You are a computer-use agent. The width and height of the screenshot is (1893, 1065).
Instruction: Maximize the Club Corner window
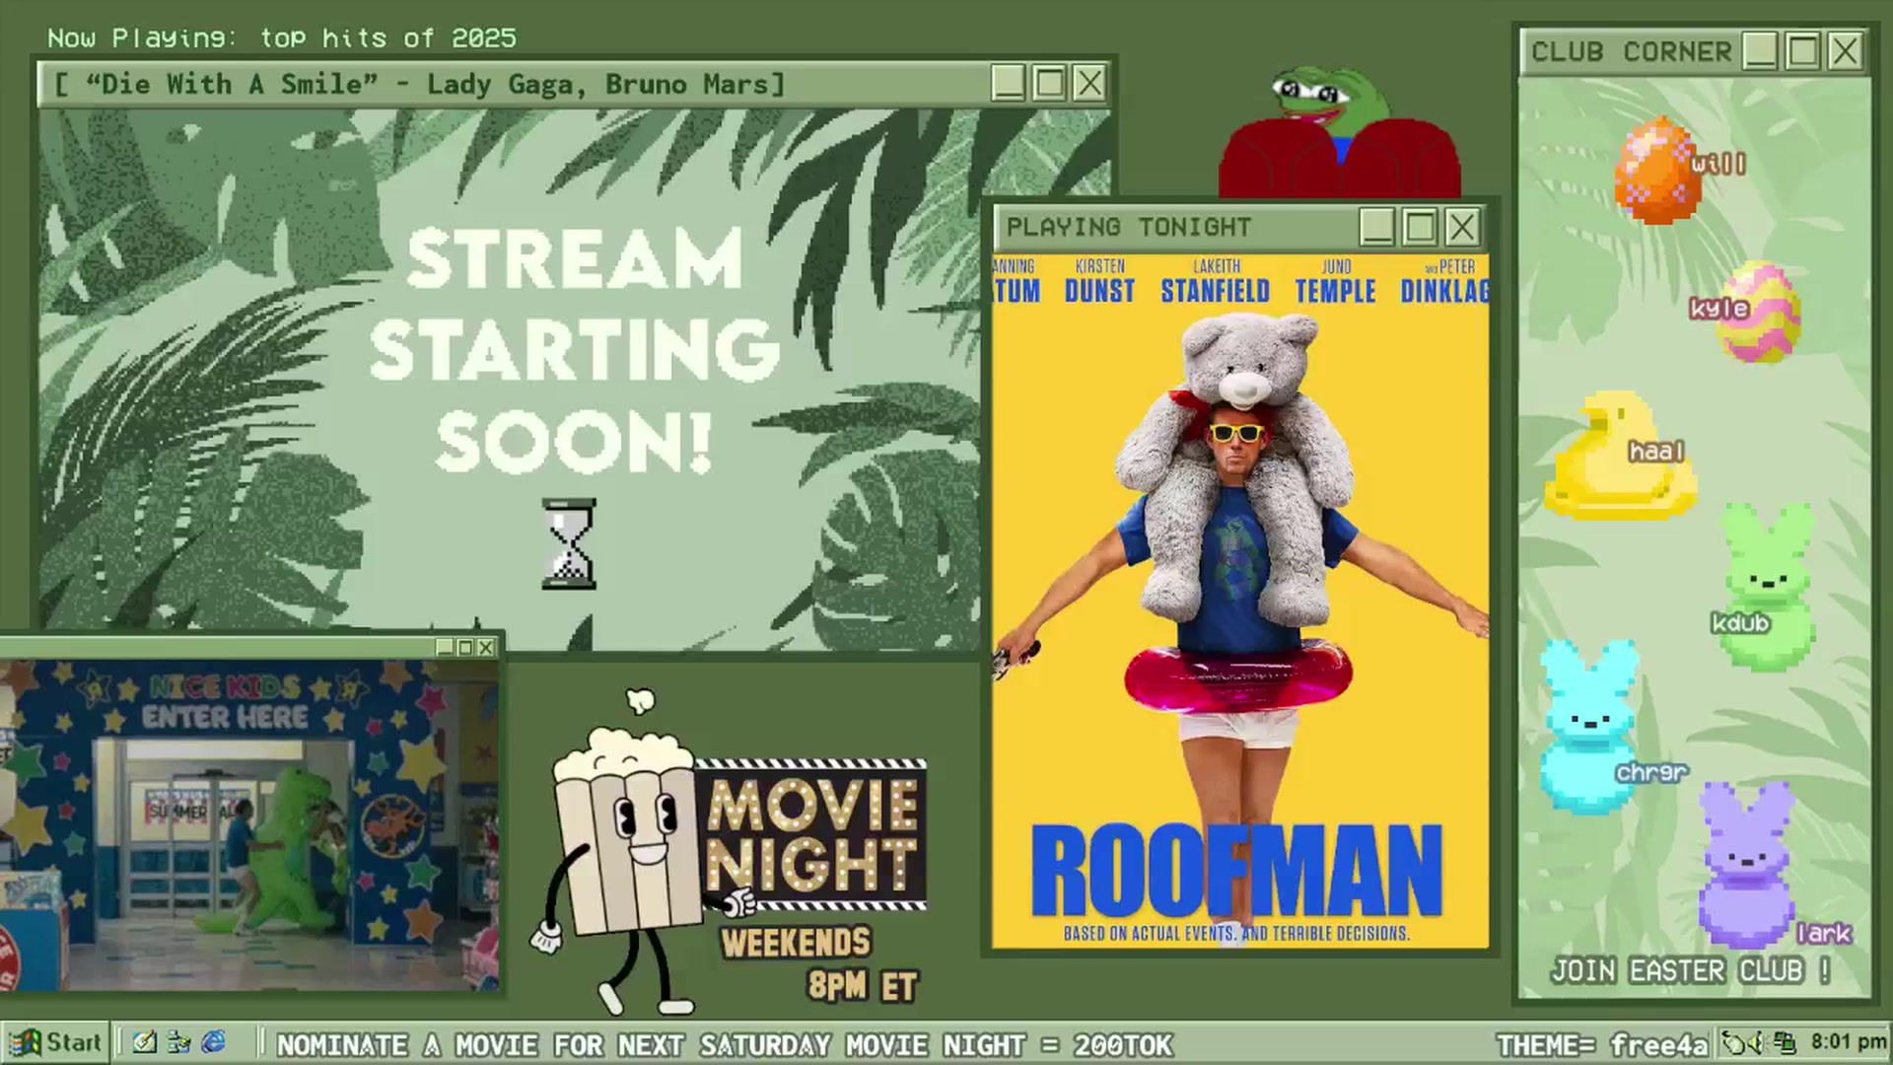tap(1802, 51)
